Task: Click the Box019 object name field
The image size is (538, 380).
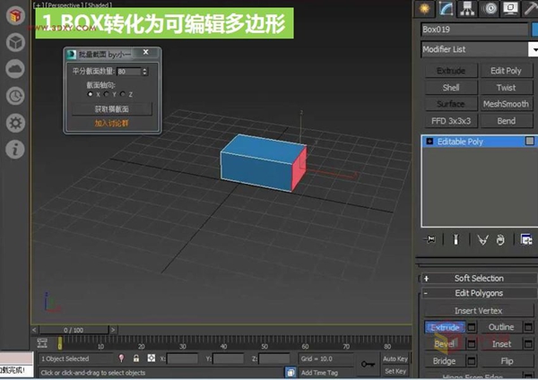Action: coord(474,30)
